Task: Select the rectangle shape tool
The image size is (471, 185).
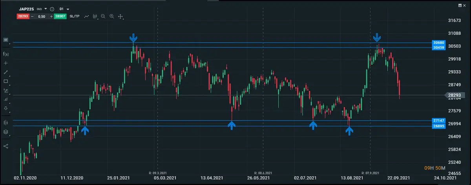Action: click(6, 81)
